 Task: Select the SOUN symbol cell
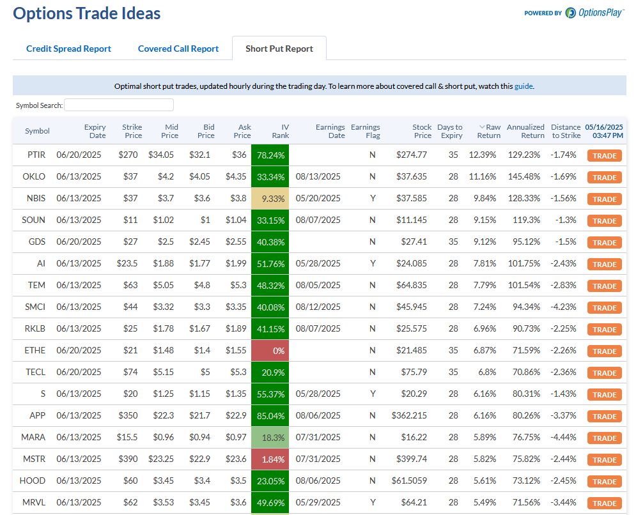(34, 220)
